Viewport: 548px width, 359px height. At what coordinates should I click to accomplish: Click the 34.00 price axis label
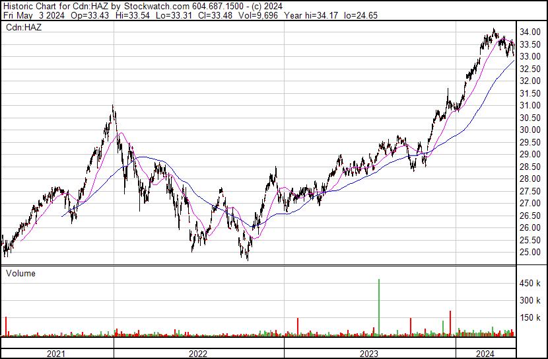click(530, 32)
